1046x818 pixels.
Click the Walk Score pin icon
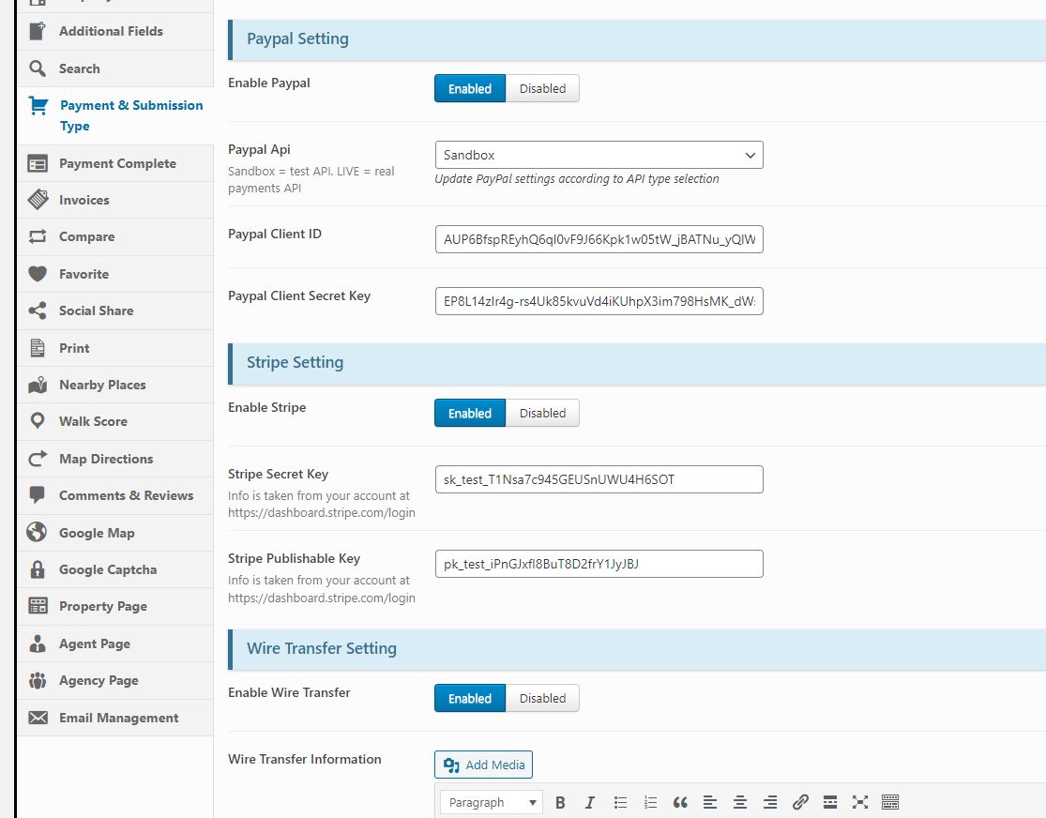[x=38, y=421]
